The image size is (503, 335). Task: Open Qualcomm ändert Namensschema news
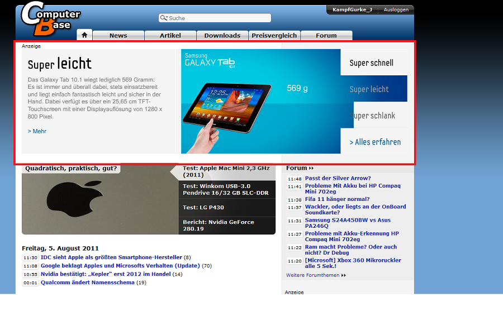88,282
